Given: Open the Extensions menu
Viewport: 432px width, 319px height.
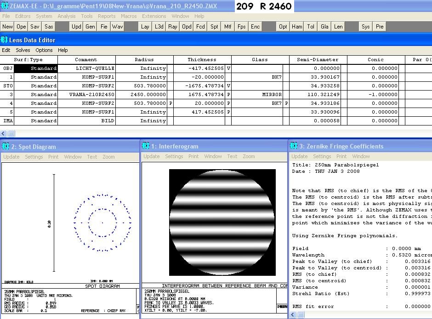Looking at the screenshot, I should pos(154,16).
